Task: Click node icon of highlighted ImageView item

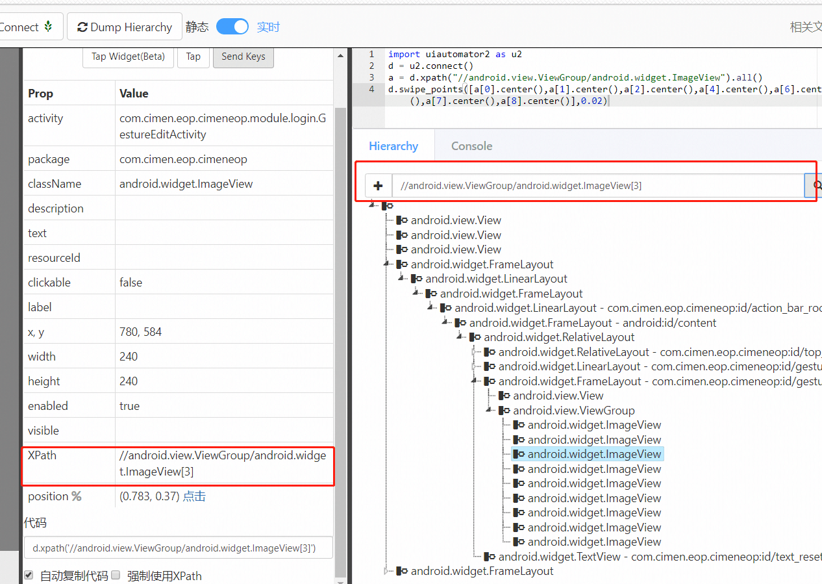Action: (517, 453)
